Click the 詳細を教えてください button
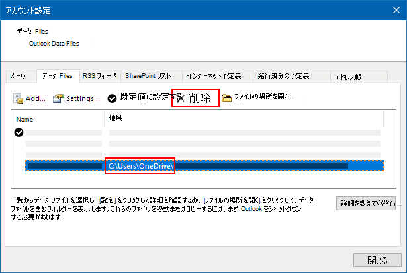The image size is (407, 273). coord(366,203)
